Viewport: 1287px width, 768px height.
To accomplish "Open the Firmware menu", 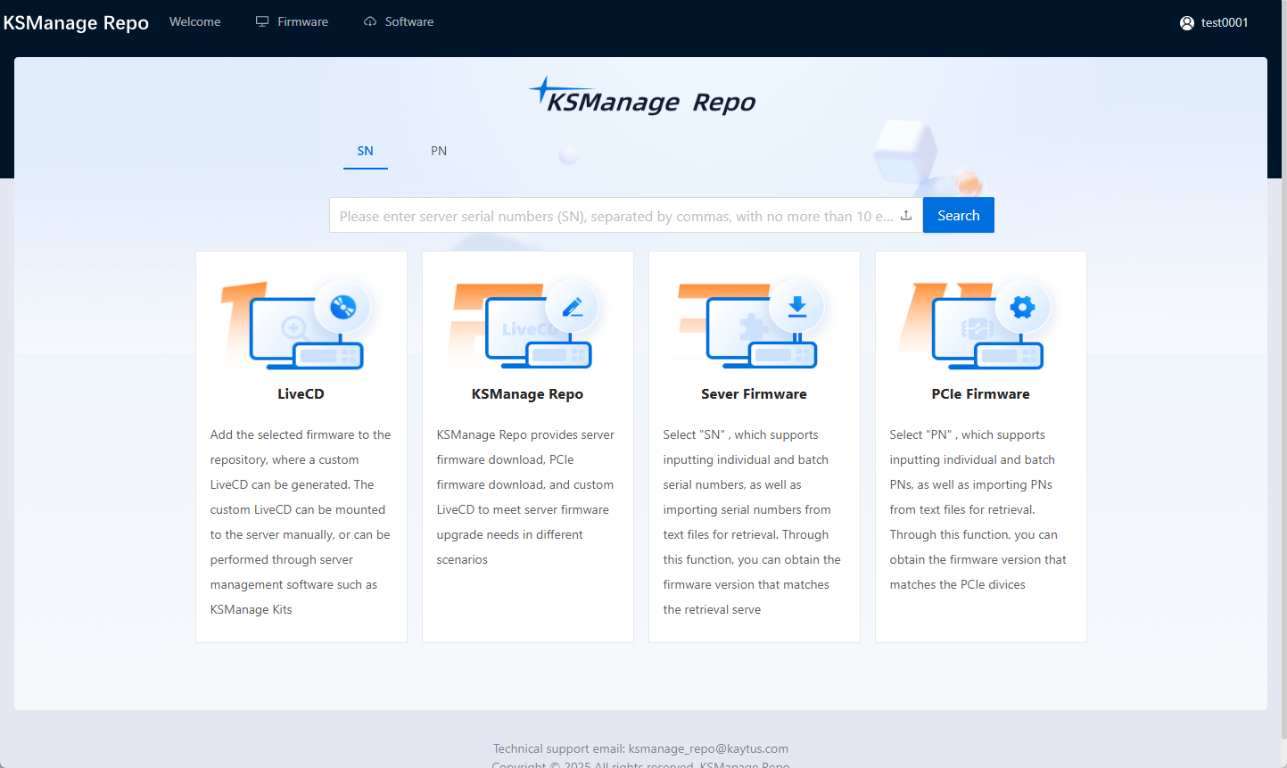I will 293,21.
